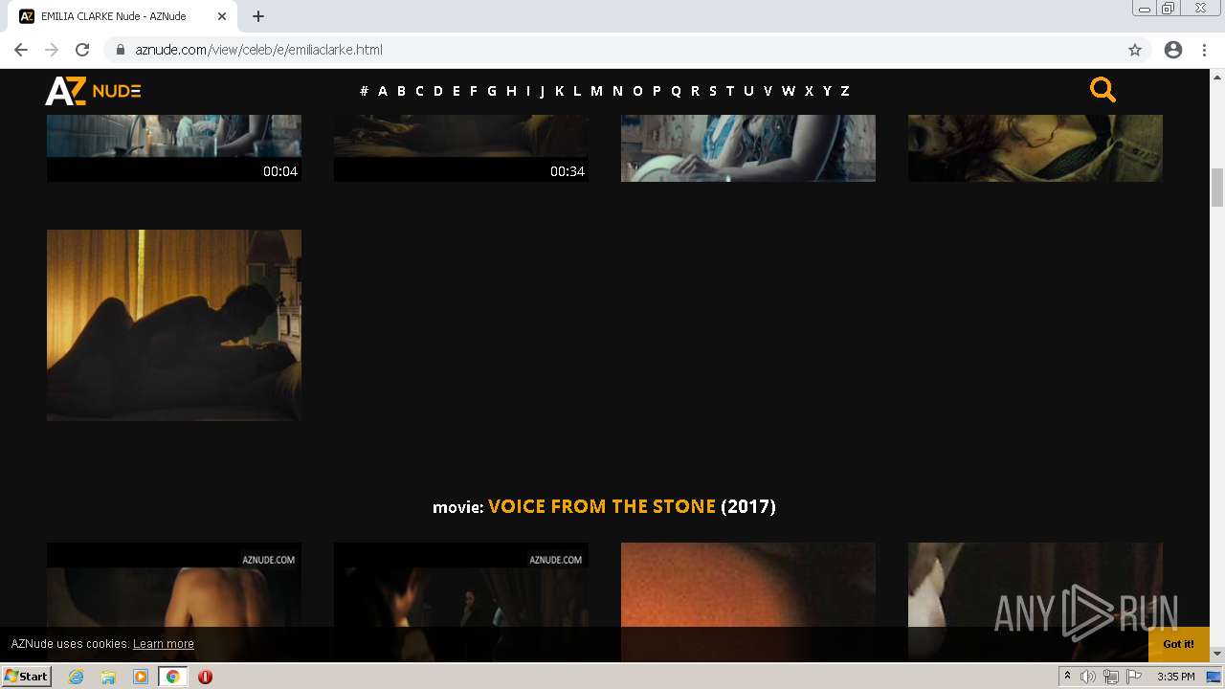Jump to letter R listing
The height and width of the screenshot is (689, 1225).
pyautogui.click(x=695, y=91)
